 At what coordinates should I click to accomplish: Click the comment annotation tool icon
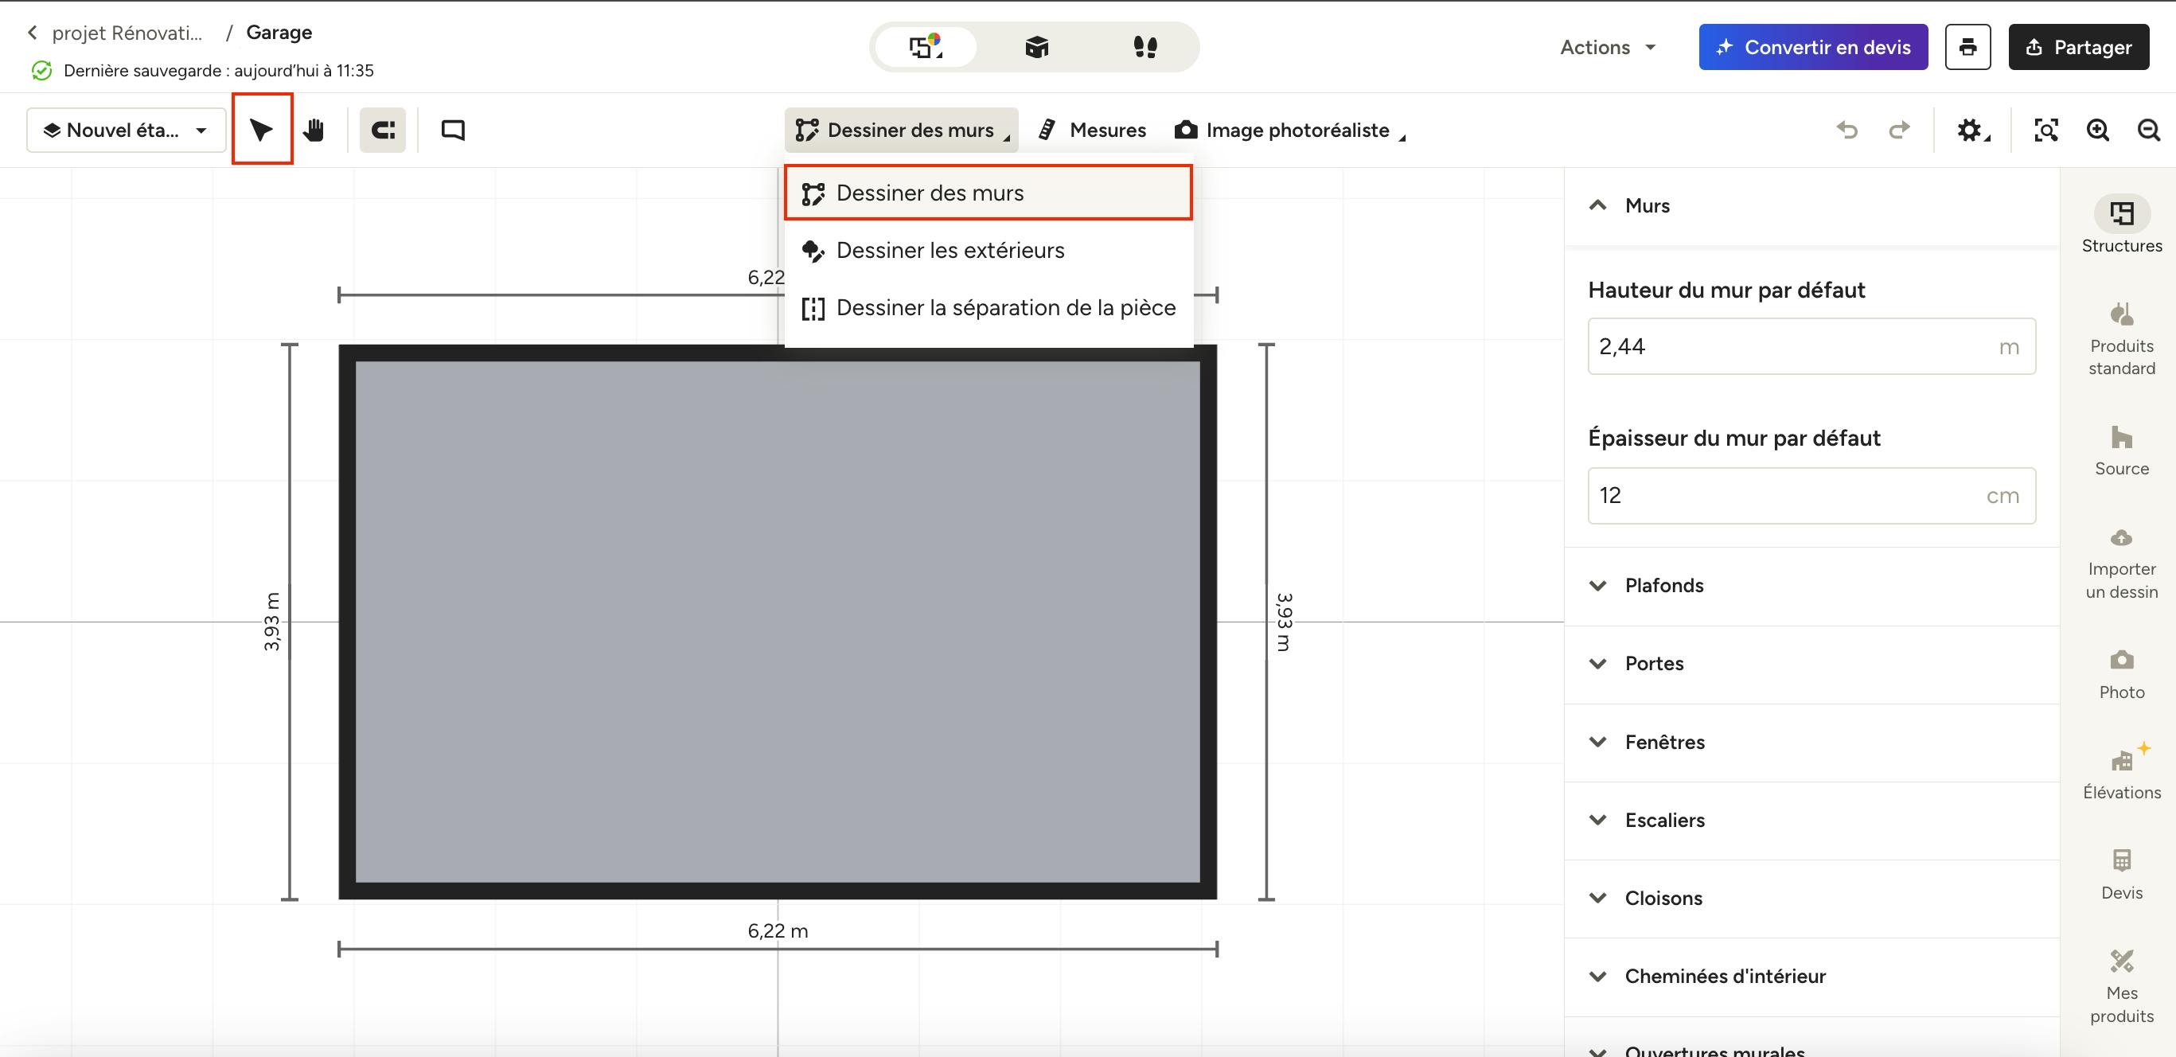coord(453,130)
